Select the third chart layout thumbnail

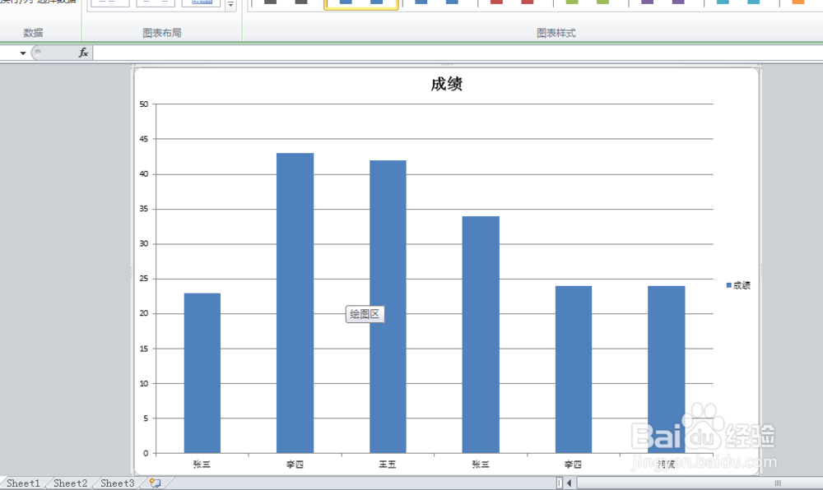tap(200, 3)
